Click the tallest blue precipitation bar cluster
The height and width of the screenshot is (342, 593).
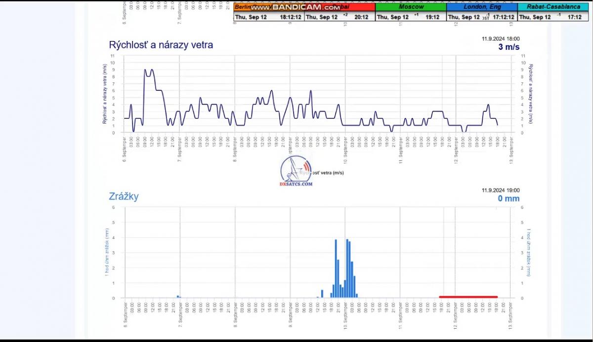(x=348, y=266)
